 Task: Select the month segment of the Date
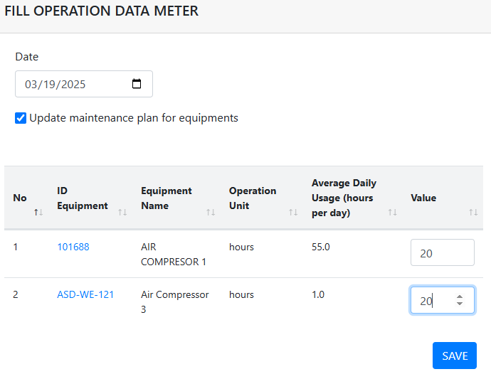[31, 84]
